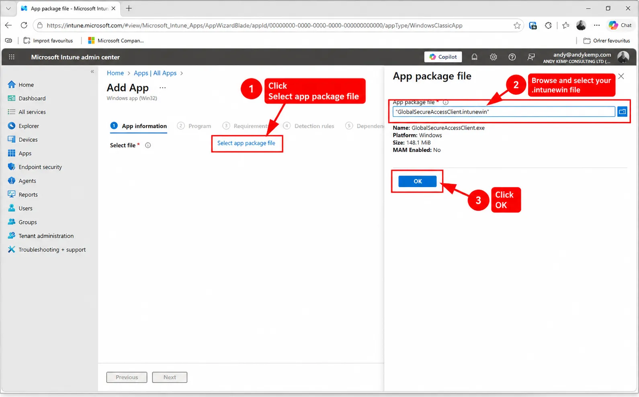Image resolution: width=639 pixels, height=397 pixels.
Task: Click the Home breadcrumb link
Action: click(115, 73)
